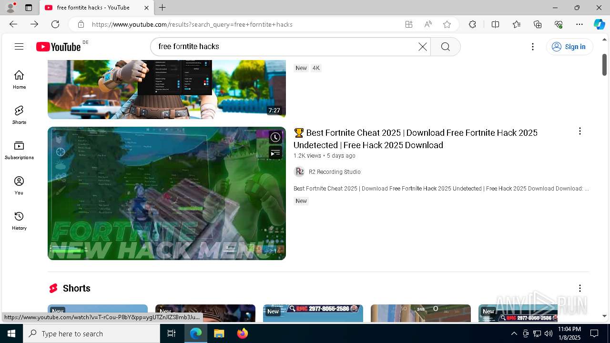The height and width of the screenshot is (343, 610).
Task: Play the 7:27 video thumbnail
Action: pos(167,89)
